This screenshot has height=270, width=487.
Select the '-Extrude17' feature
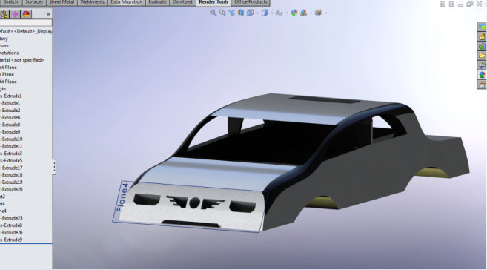pos(12,168)
